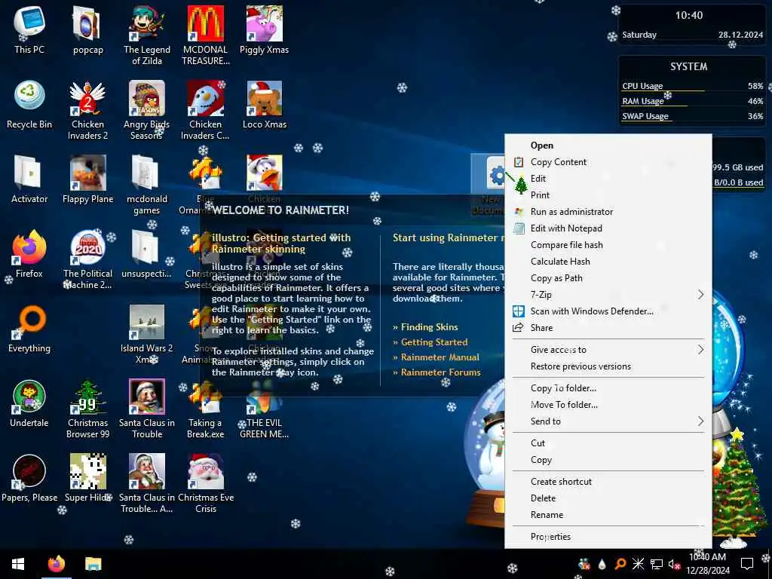Select the mcdonald games folder
The image size is (772, 579).
(x=147, y=184)
